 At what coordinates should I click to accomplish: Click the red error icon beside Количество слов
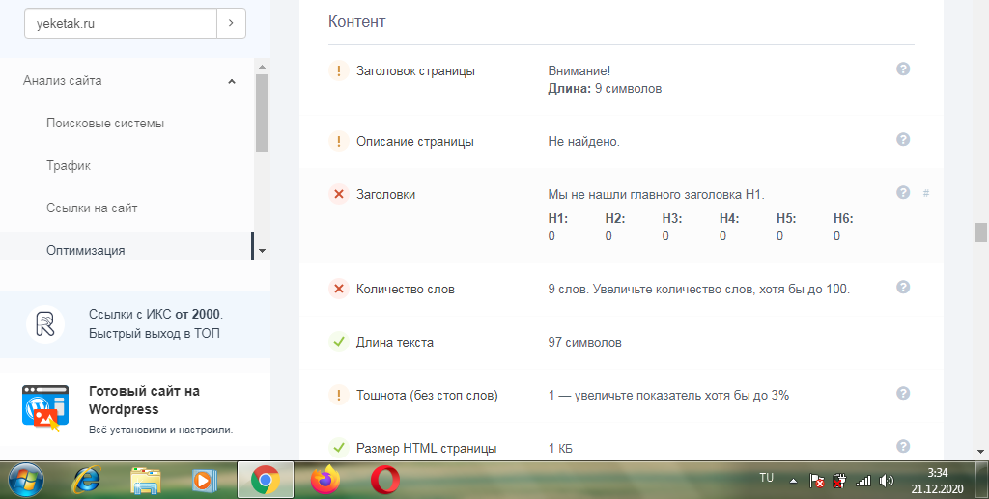[339, 289]
